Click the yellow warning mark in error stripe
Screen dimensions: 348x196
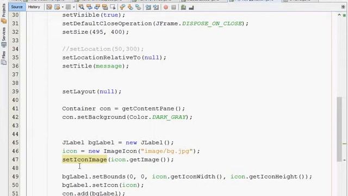344,144
